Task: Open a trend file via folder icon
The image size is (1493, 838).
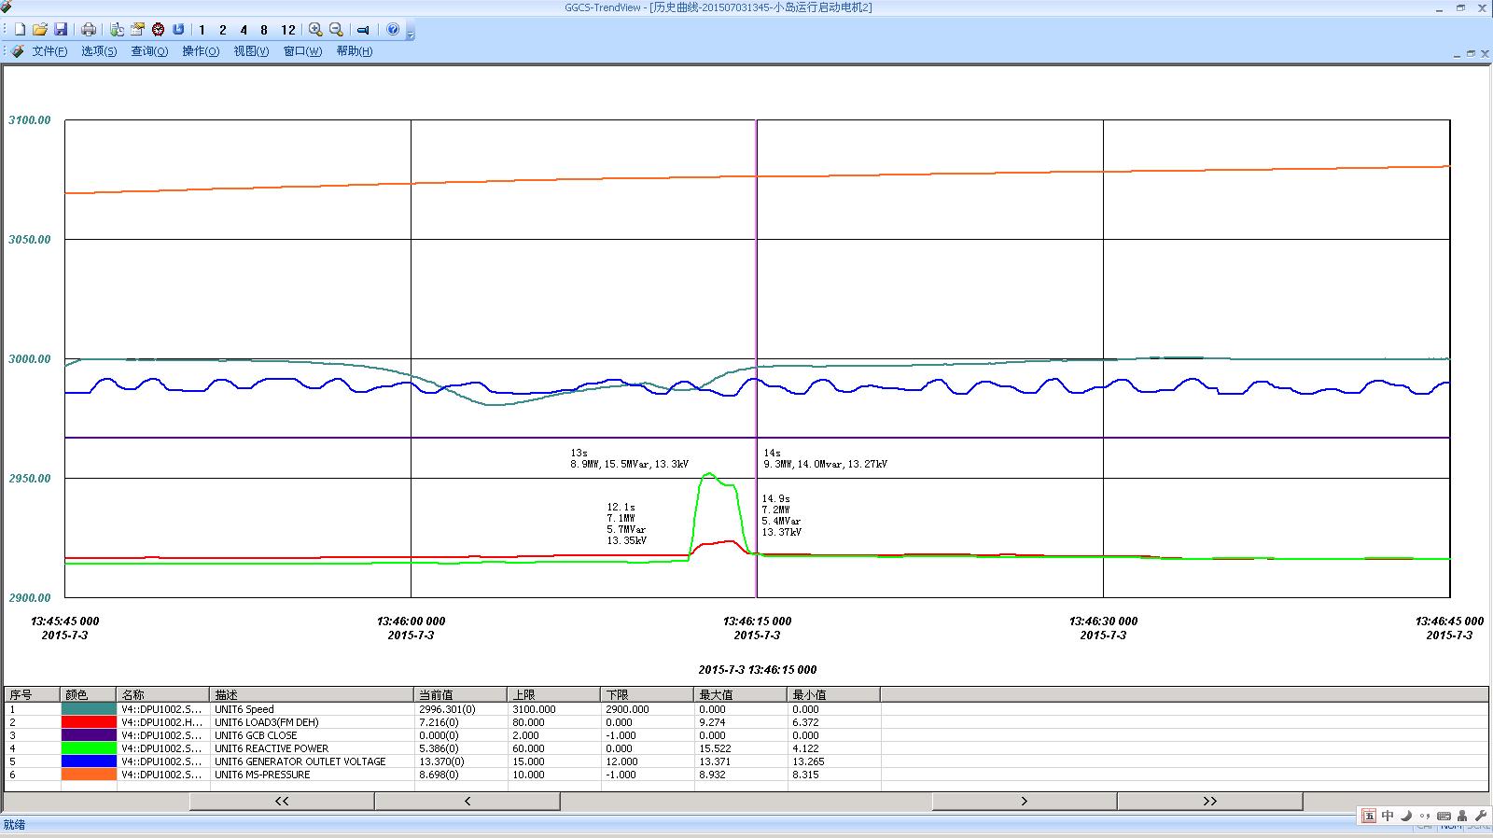Action: [40, 30]
